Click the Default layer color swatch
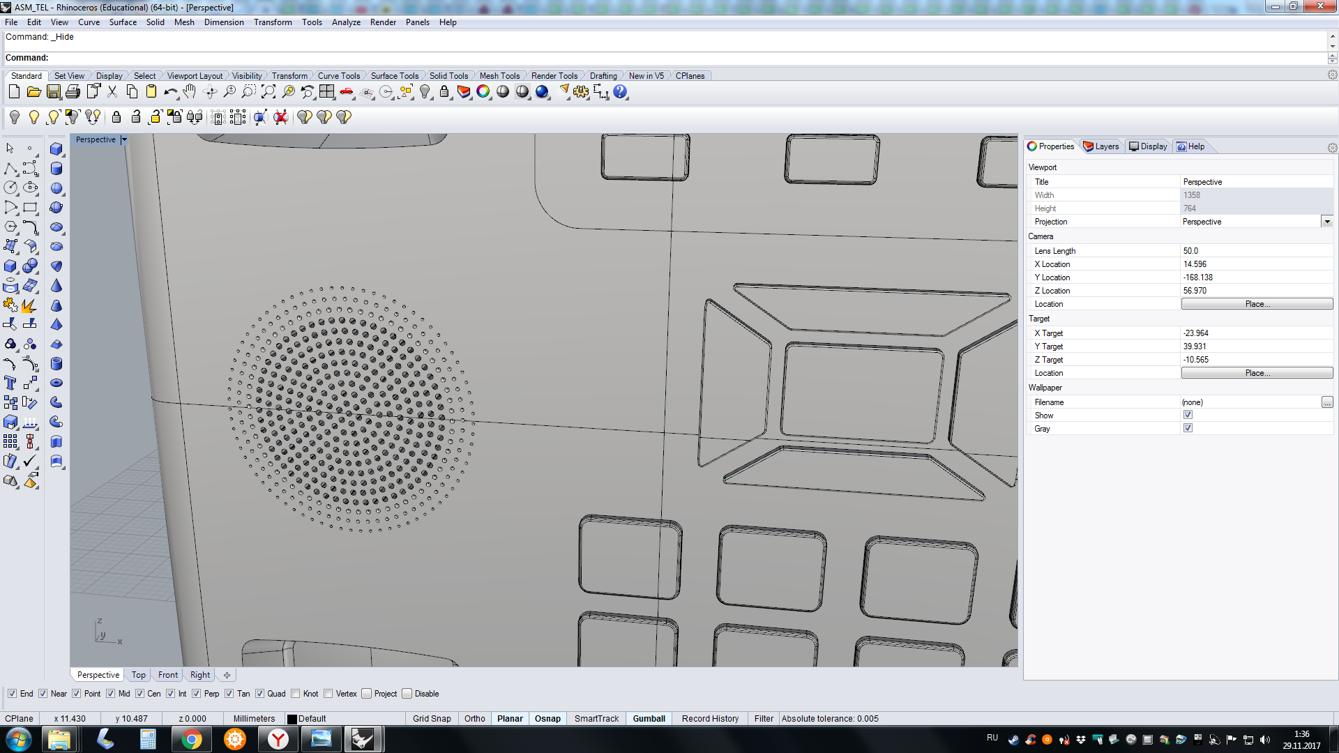 292,719
